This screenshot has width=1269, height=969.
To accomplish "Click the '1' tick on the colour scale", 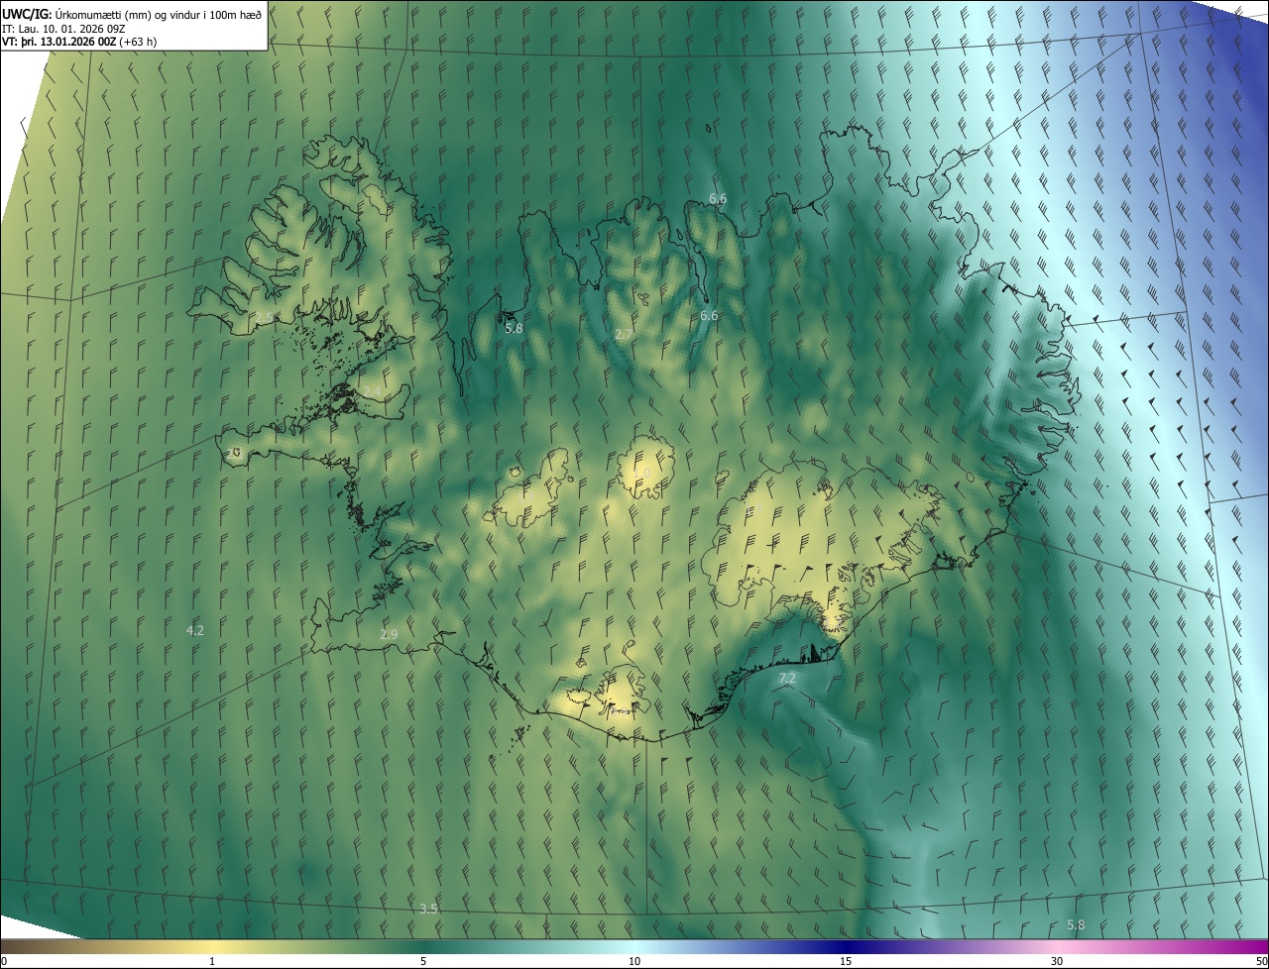I will tap(212, 962).
